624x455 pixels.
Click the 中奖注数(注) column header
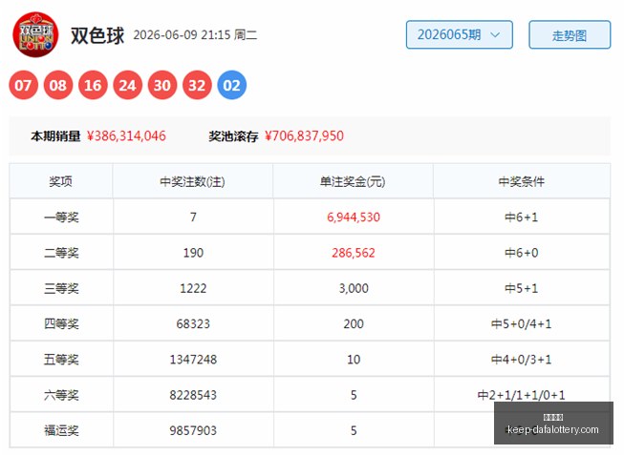click(x=193, y=181)
